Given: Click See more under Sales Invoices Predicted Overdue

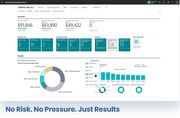Looking at the screenshot, I should (x=93, y=30).
